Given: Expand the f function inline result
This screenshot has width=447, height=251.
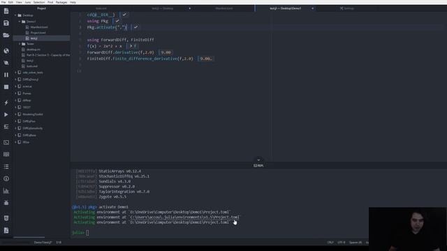Looking at the screenshot, I should [x=131, y=46].
